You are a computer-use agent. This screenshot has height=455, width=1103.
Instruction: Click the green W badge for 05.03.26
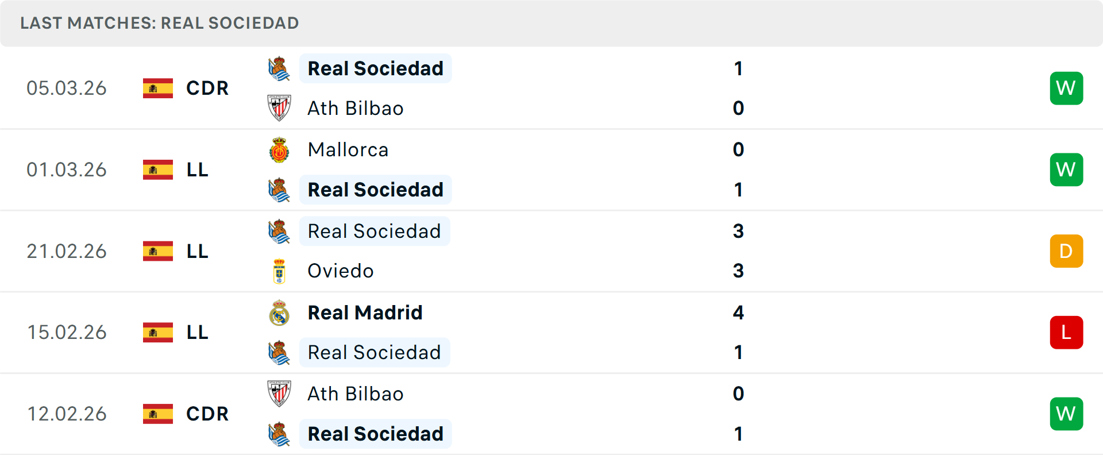(x=1066, y=88)
